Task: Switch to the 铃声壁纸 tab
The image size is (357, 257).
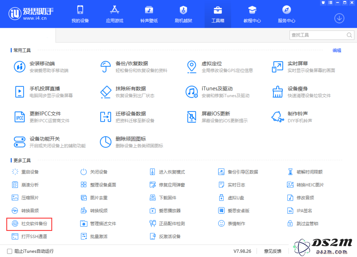Action: pos(149,14)
